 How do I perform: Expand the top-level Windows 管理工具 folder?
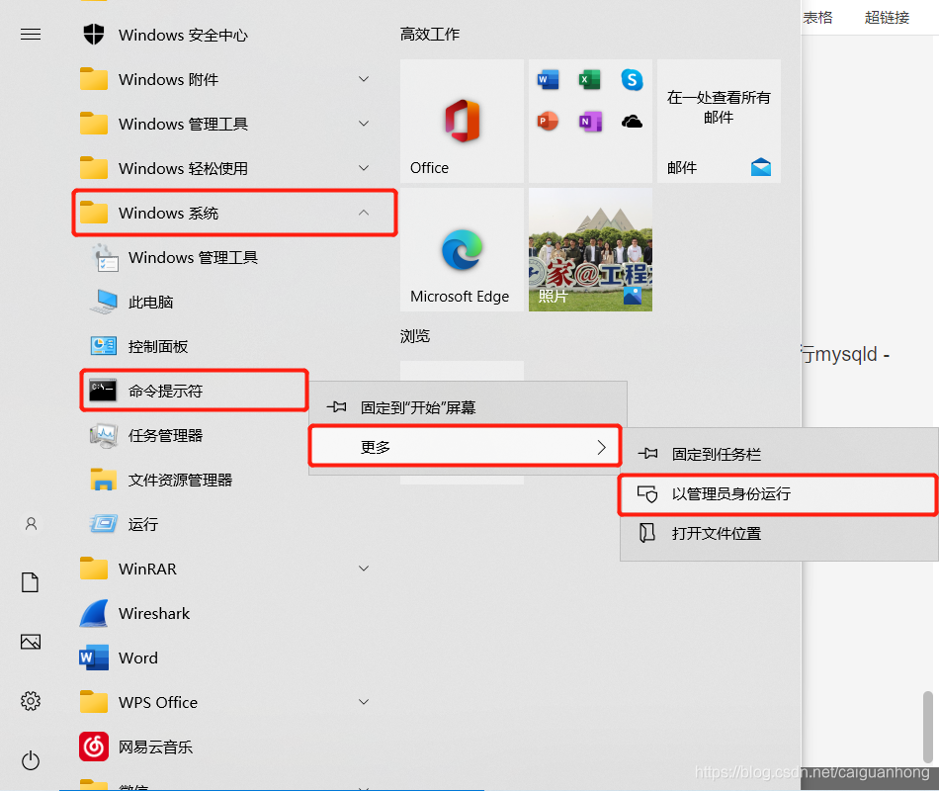[x=364, y=124]
